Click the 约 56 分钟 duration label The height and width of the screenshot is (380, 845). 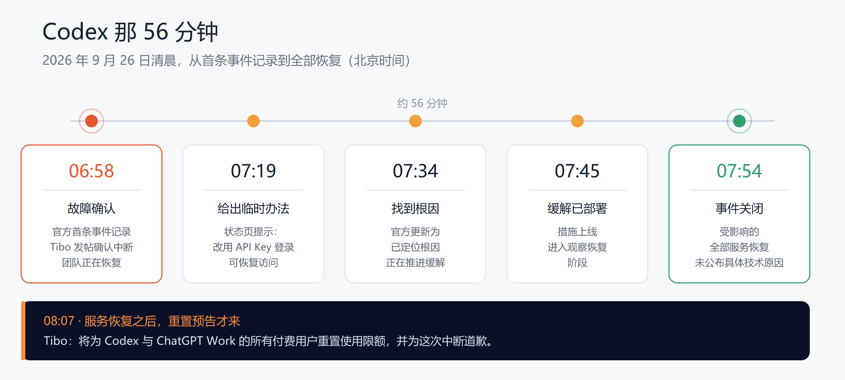pos(423,103)
